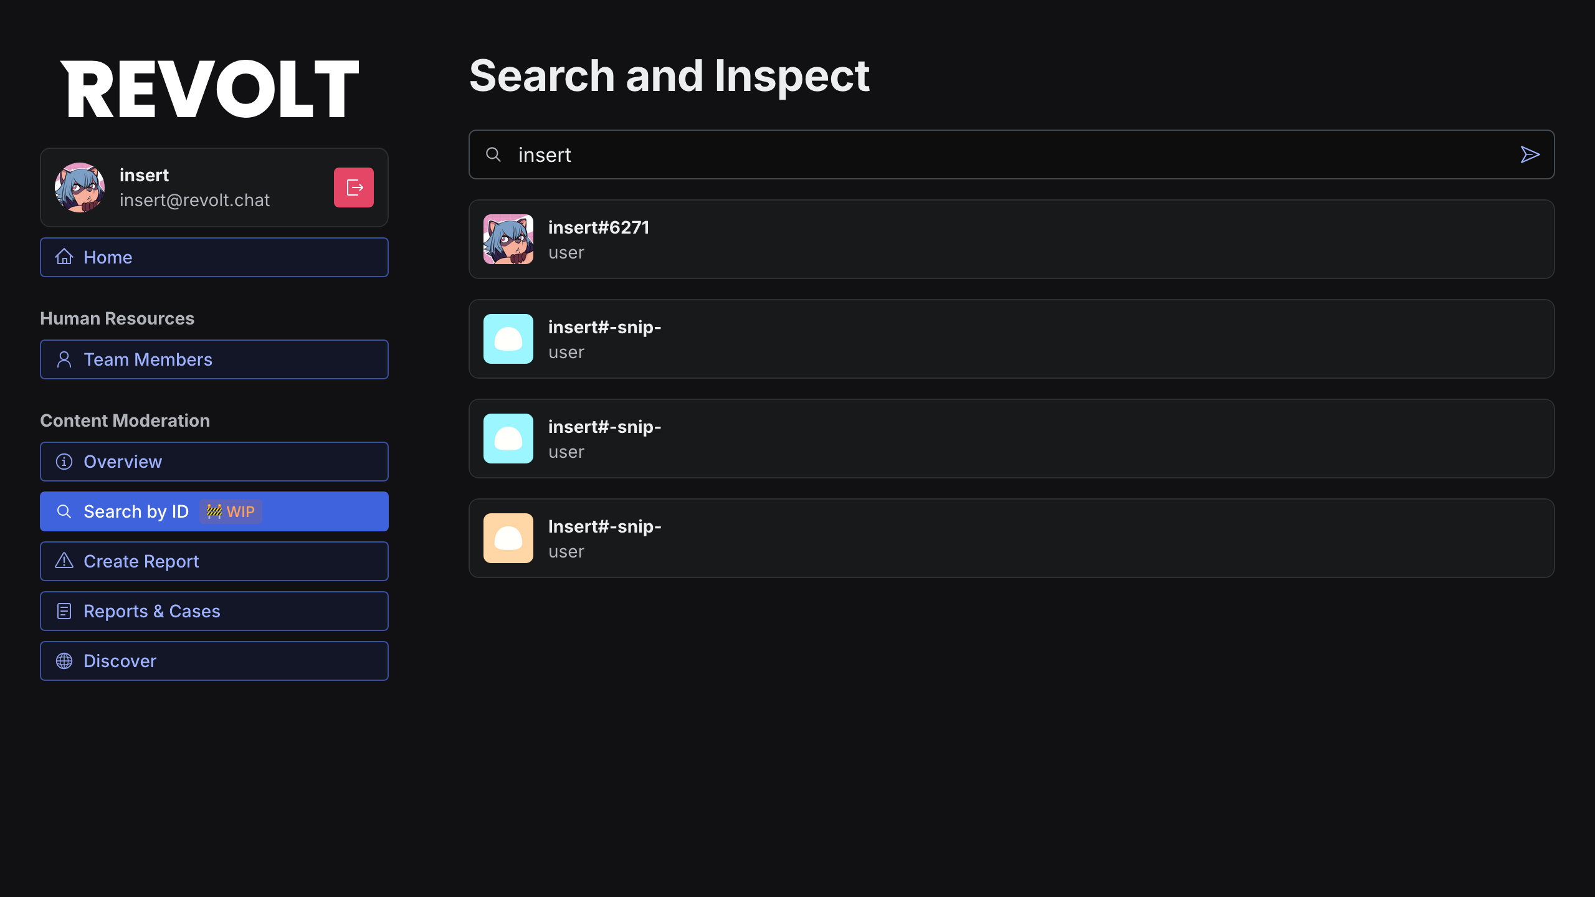Click the Overview info circle icon
1595x897 pixels.
pyautogui.click(x=64, y=461)
